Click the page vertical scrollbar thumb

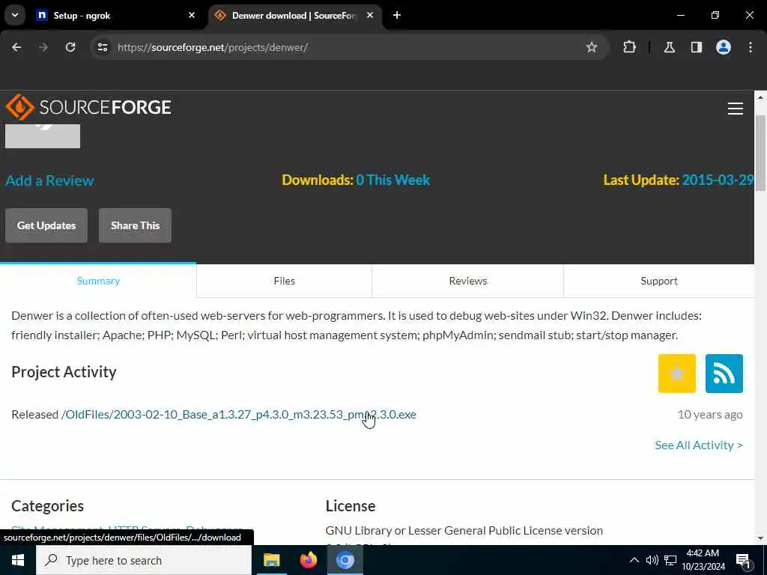(761, 154)
